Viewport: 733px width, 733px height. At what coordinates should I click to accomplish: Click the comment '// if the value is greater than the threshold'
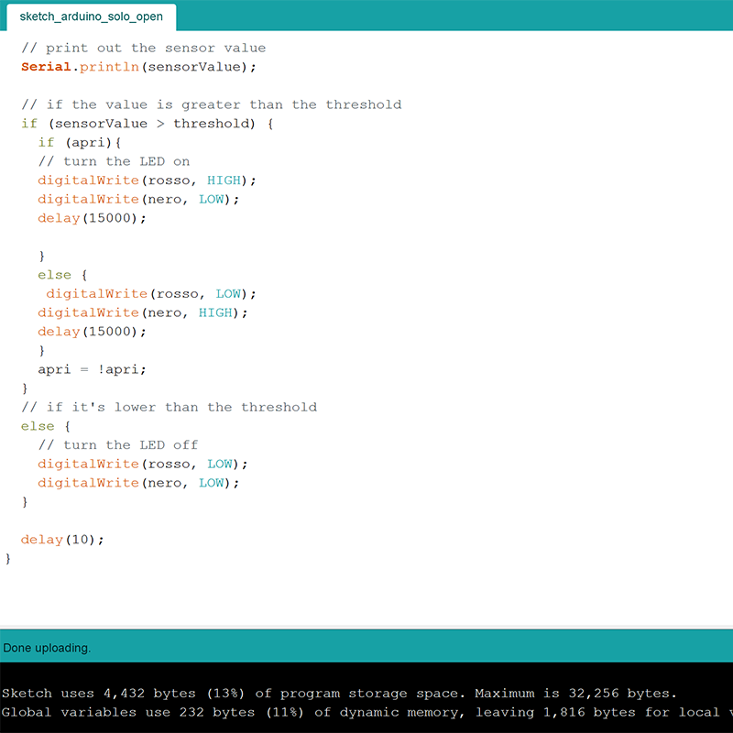(211, 104)
